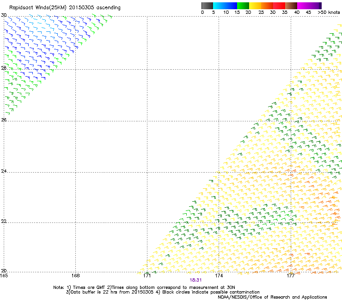Select the orange 25-30 knots legend swatch
Viewport: 342px width, 300px height.
point(267,6)
